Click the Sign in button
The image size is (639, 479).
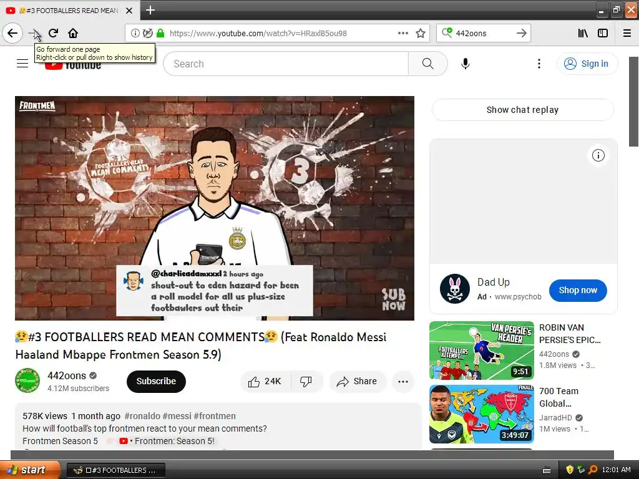click(587, 64)
